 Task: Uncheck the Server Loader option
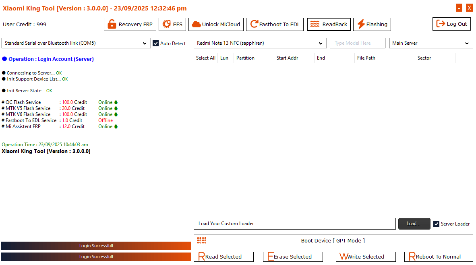(x=437, y=224)
